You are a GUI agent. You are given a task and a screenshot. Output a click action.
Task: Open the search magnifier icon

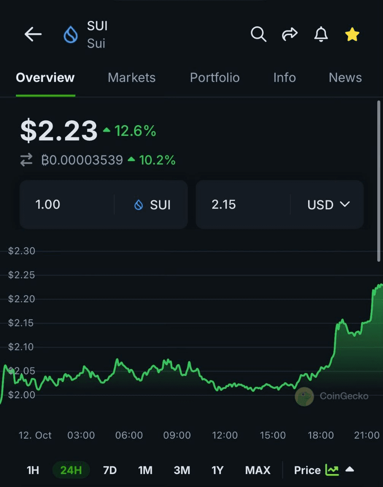pos(258,34)
